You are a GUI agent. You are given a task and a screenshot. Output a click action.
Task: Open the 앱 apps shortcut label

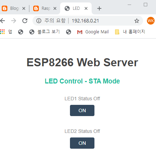(10, 32)
